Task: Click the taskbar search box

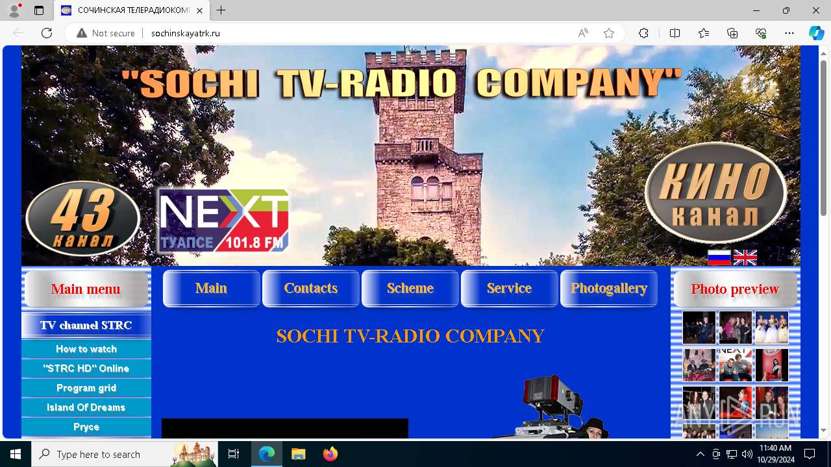Action: (125, 454)
